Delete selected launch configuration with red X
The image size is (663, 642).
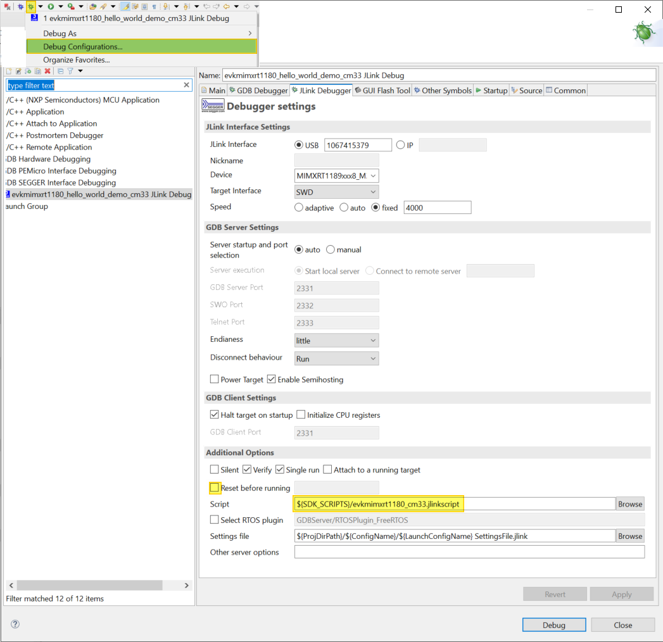(x=47, y=71)
